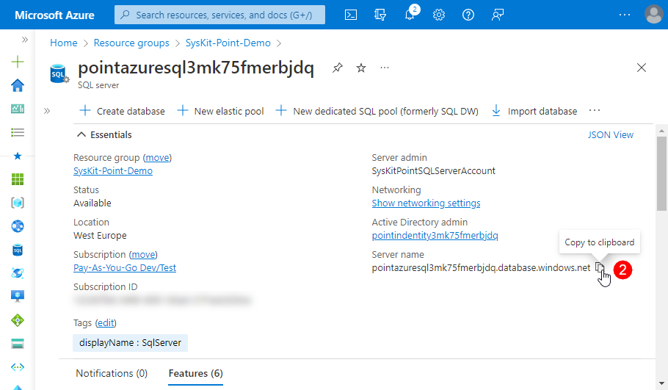Open Azure Cosmos DB icon in sidebar

pyautogui.click(x=18, y=273)
